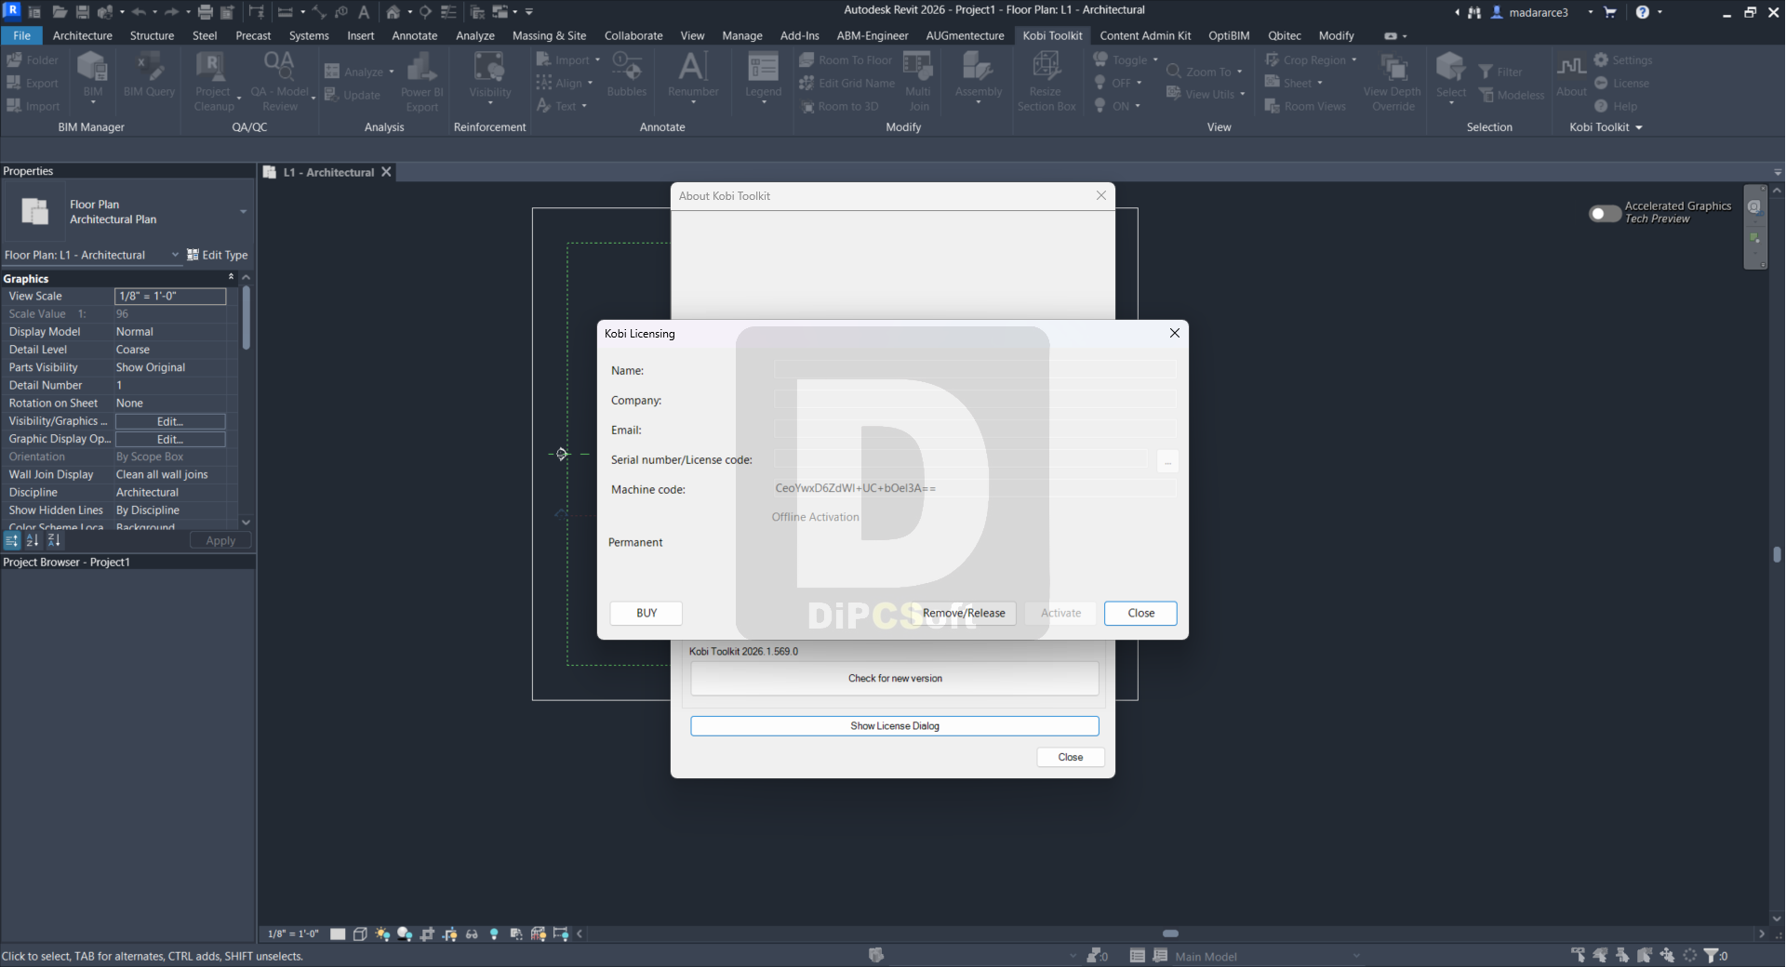Image resolution: width=1786 pixels, height=967 pixels.
Task: Toggle Reveal Hidden Elements lightbulb
Action: point(494,934)
